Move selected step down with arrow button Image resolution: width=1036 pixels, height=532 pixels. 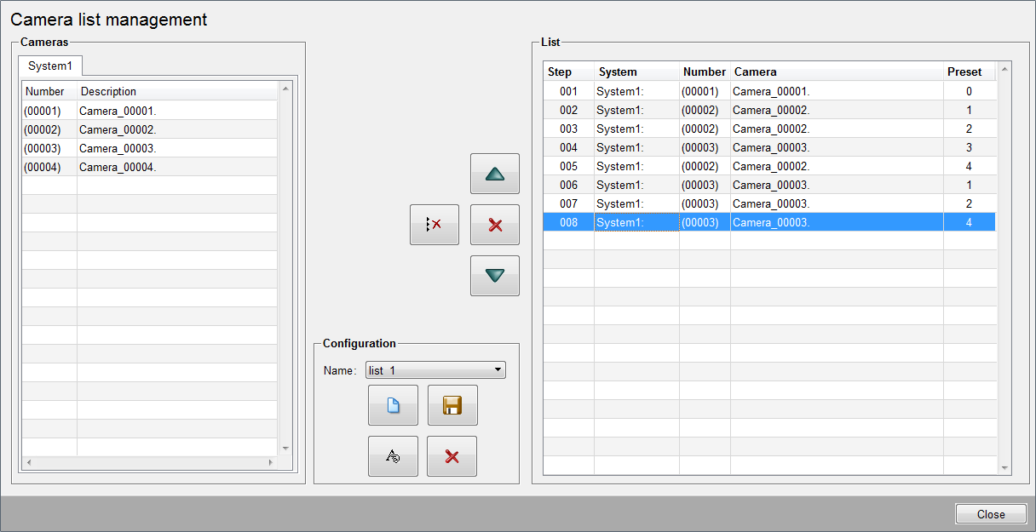coord(494,276)
